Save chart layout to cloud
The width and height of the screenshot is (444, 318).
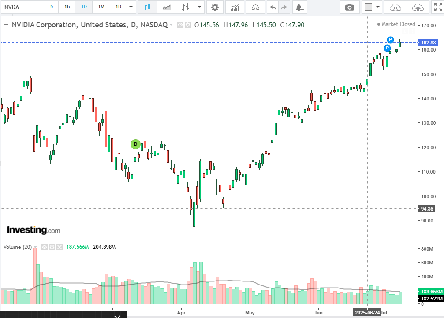click(416, 7)
